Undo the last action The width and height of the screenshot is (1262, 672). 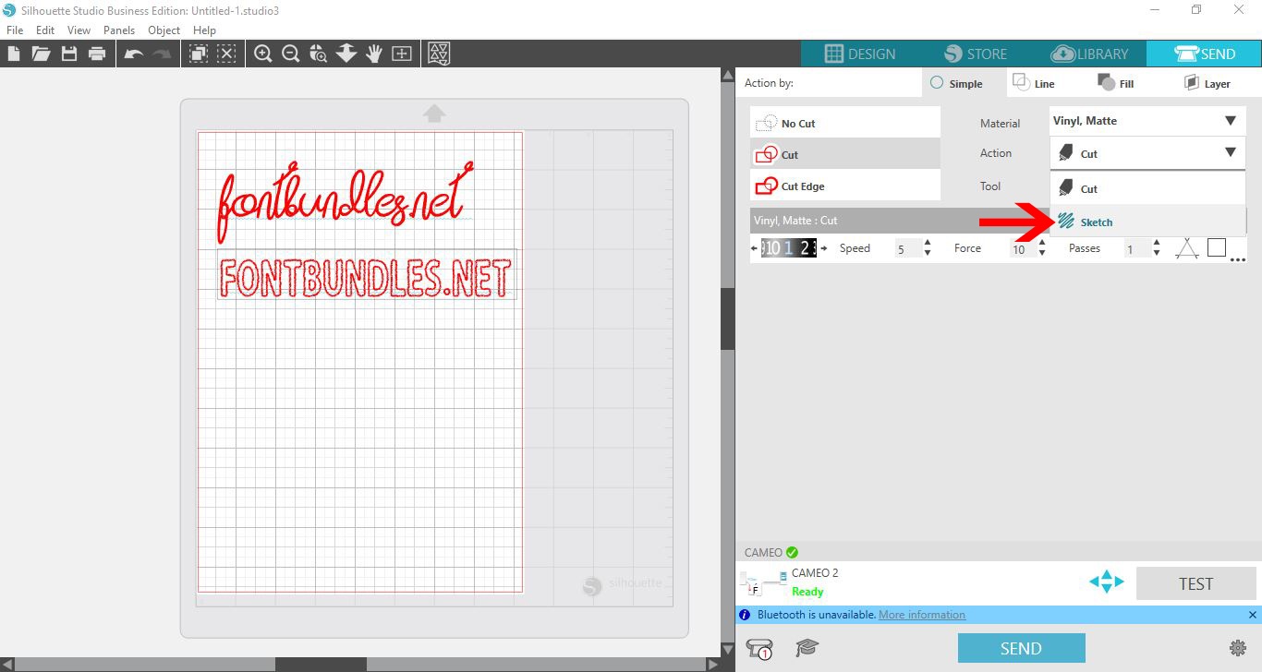(134, 54)
